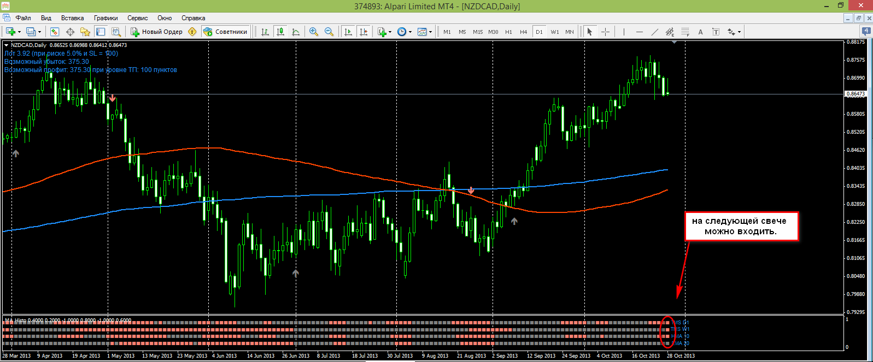Screen dimensions: 873x362
Task: Switch chart to bar chart mode
Action: (x=265, y=32)
